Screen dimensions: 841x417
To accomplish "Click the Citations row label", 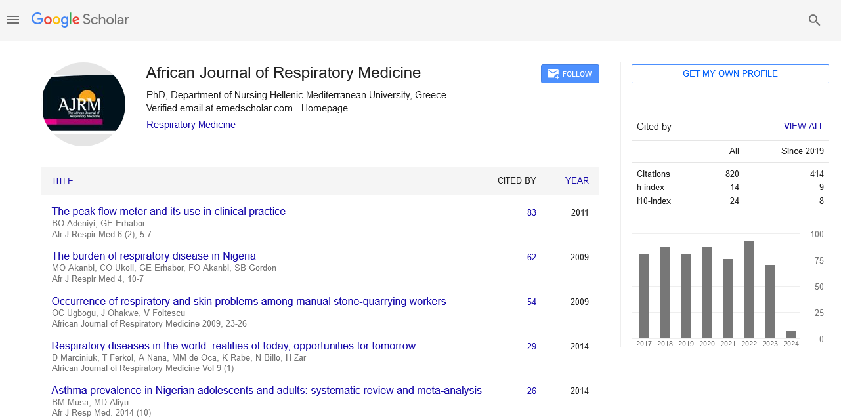I will (x=653, y=174).
